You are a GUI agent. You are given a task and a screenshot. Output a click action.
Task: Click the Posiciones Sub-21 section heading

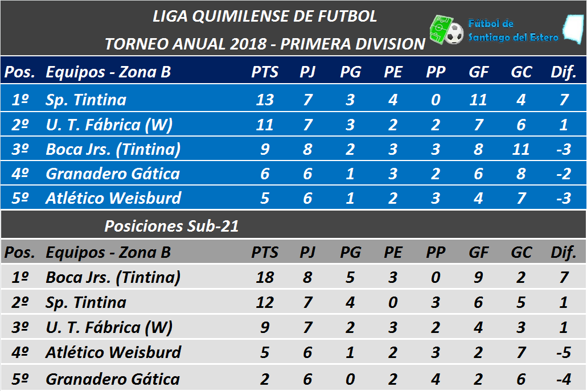[171, 226]
